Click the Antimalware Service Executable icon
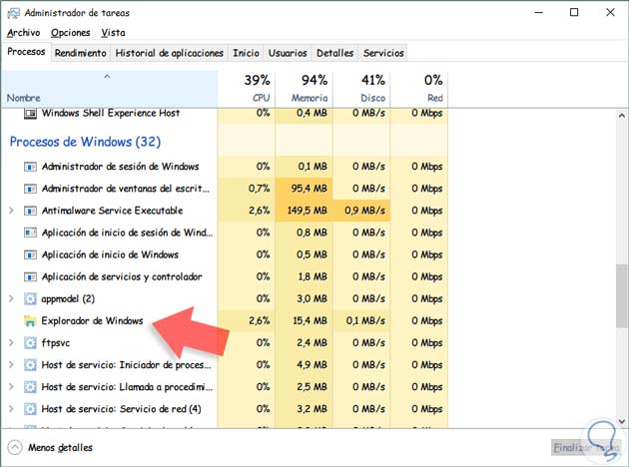The height and width of the screenshot is (467, 629). tap(30, 211)
